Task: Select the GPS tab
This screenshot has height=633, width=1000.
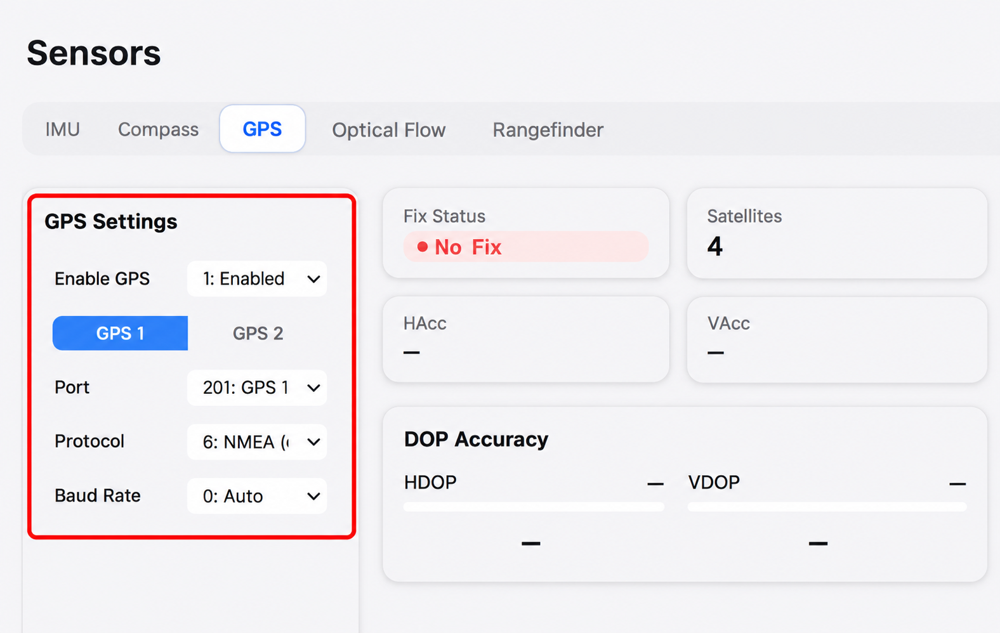Action: pyautogui.click(x=262, y=129)
